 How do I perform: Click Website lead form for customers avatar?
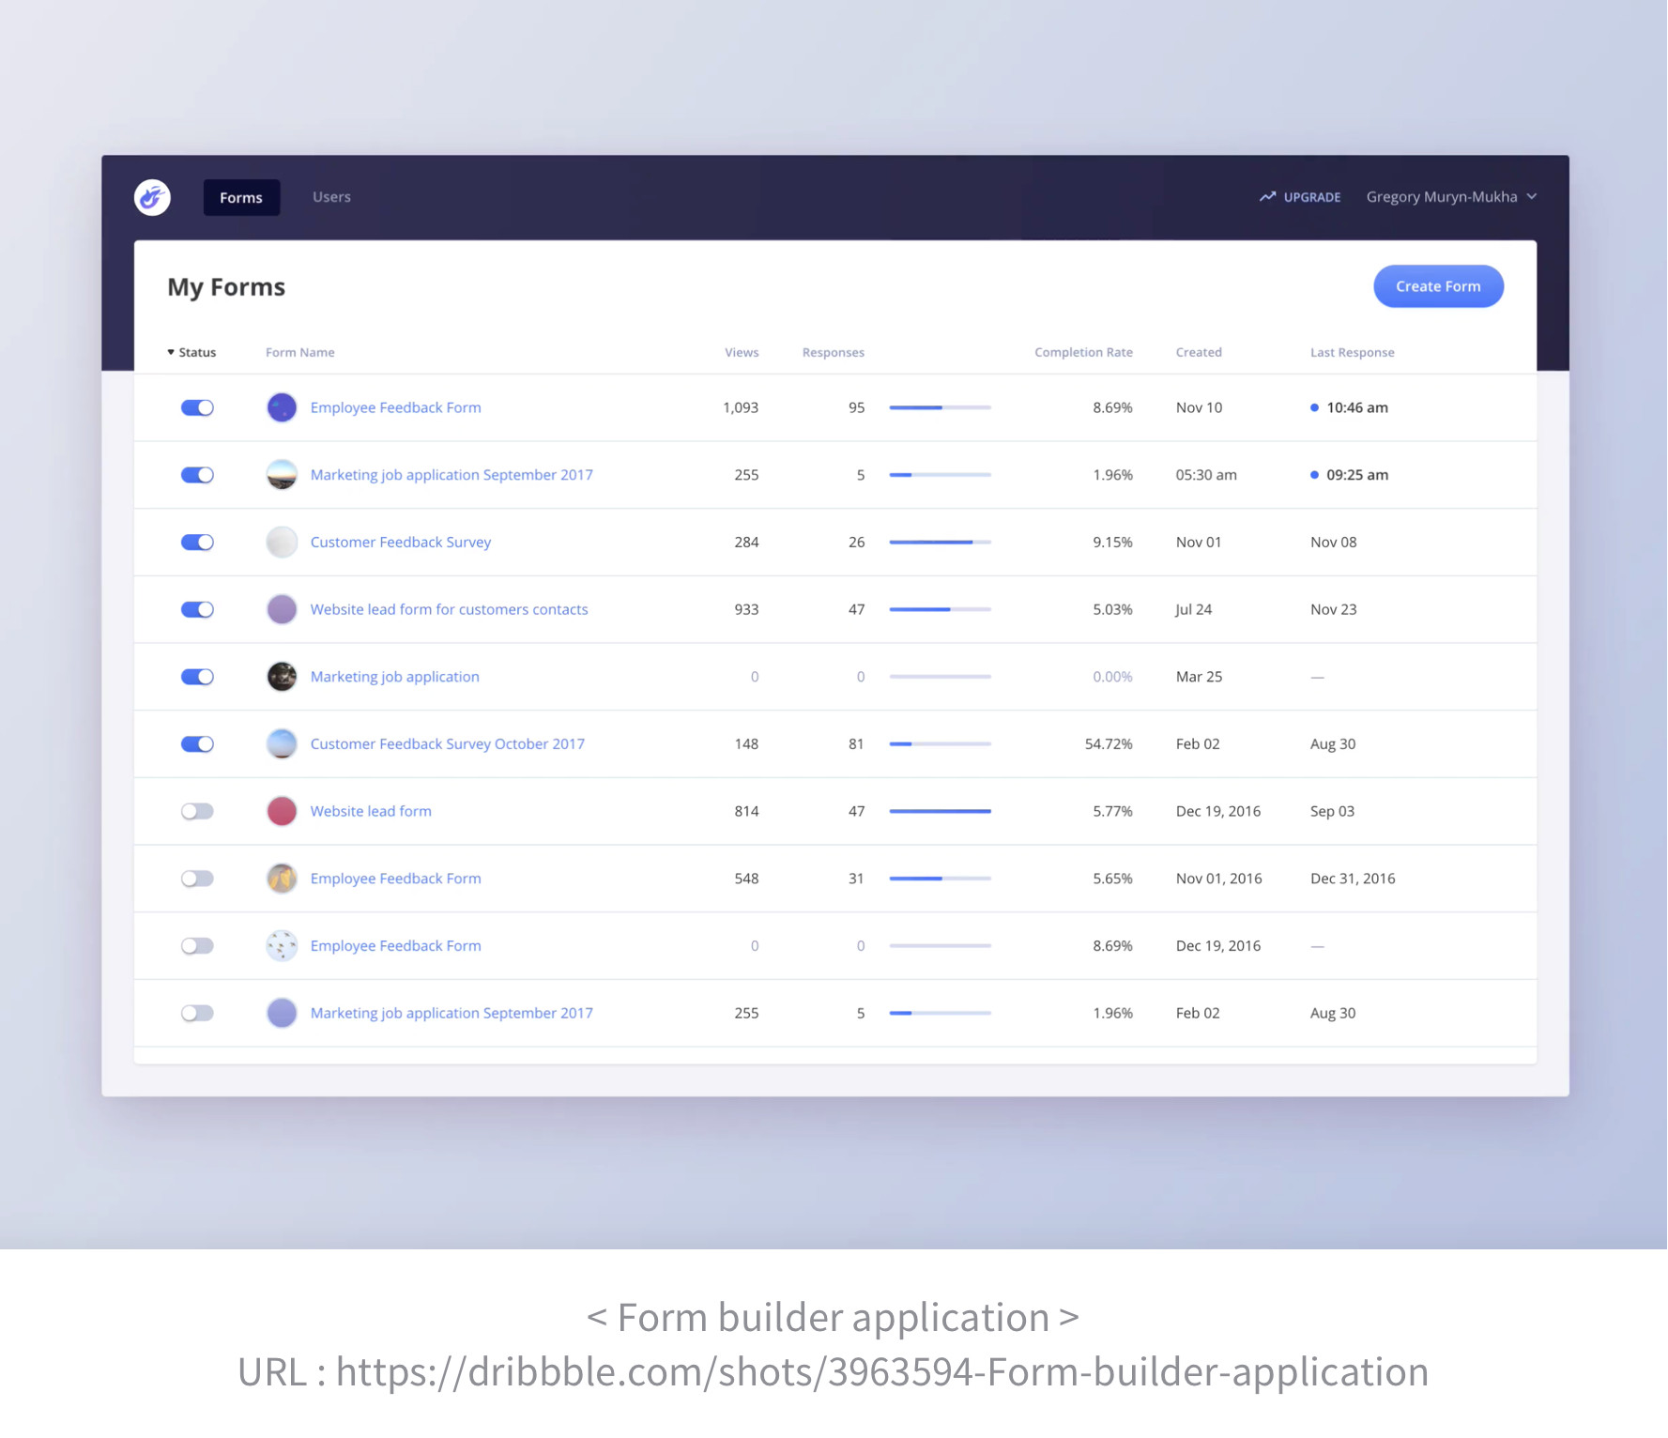[x=282, y=609]
